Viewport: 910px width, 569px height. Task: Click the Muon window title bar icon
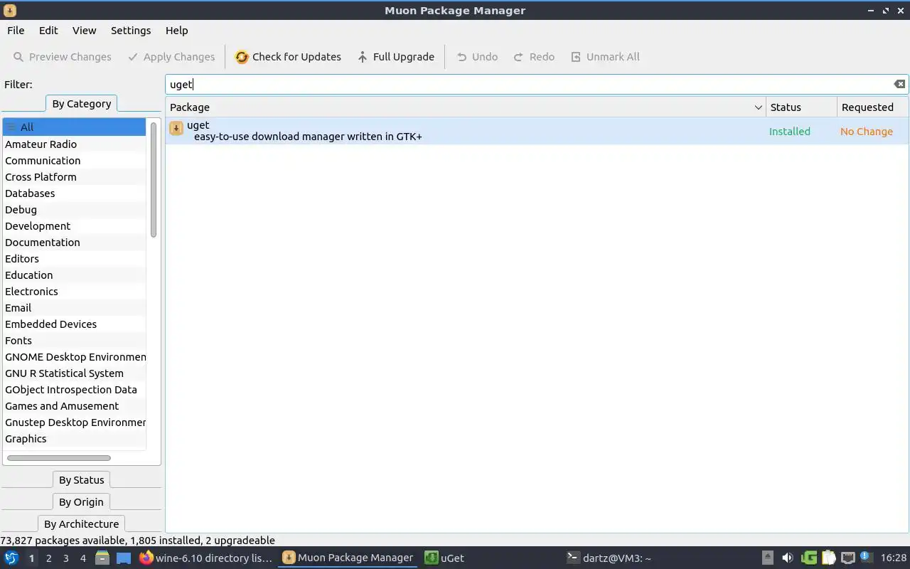coord(10,11)
